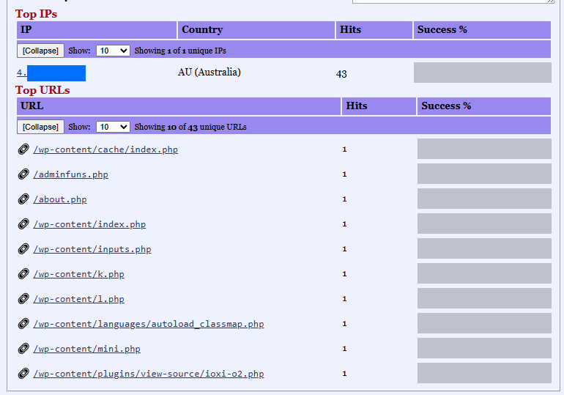Collapse the Top URLs table
The height and width of the screenshot is (395, 564).
(40, 127)
